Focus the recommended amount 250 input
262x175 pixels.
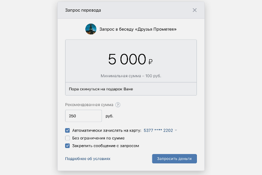pyautogui.click(x=83, y=116)
